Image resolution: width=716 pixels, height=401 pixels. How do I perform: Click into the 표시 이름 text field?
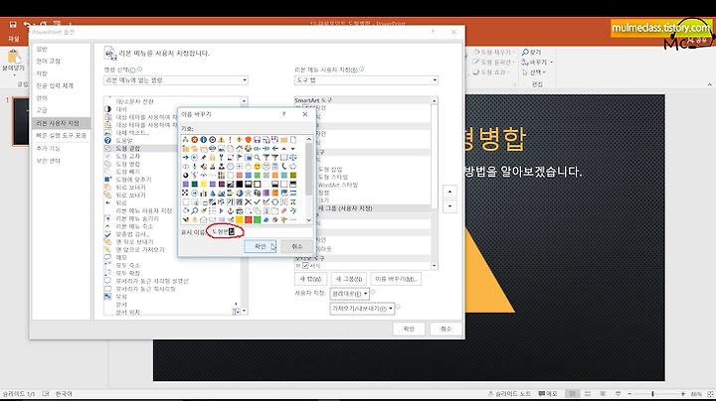261,232
